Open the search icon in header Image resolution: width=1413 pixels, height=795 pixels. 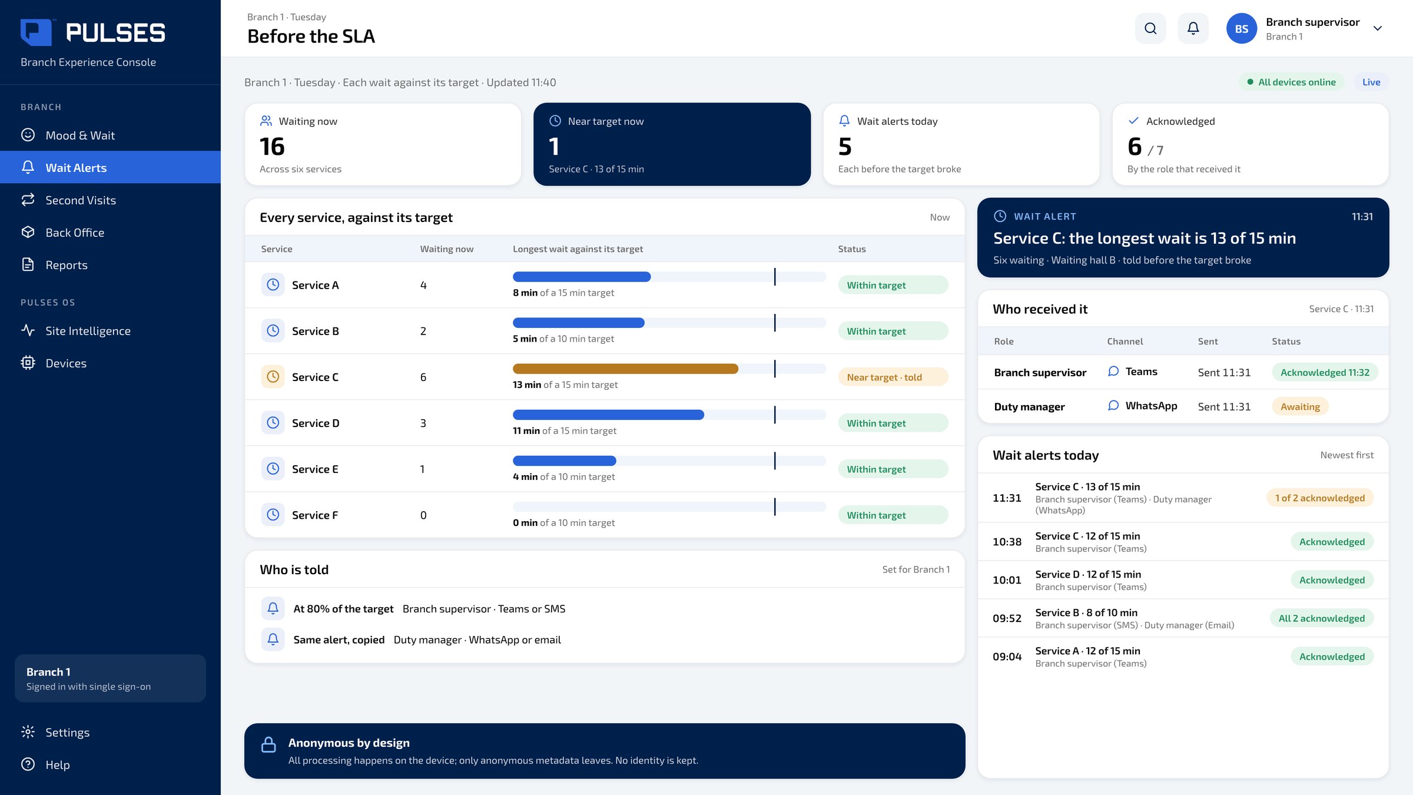(1150, 28)
